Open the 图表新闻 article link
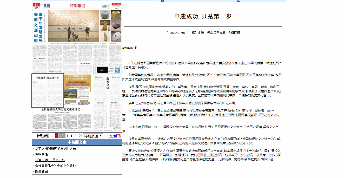344x178 pixels. pos(41,172)
